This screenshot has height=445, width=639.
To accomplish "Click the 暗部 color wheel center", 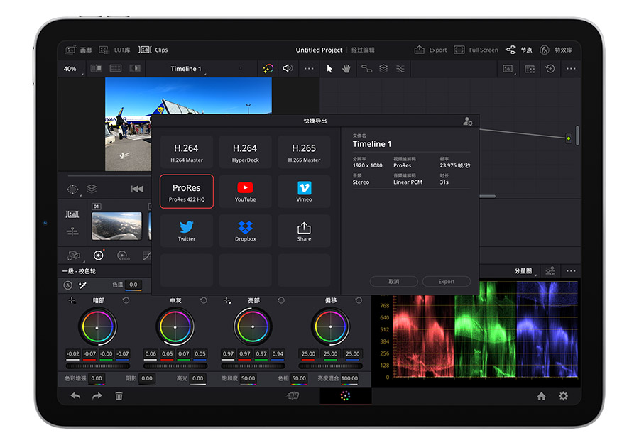I will tap(97, 326).
